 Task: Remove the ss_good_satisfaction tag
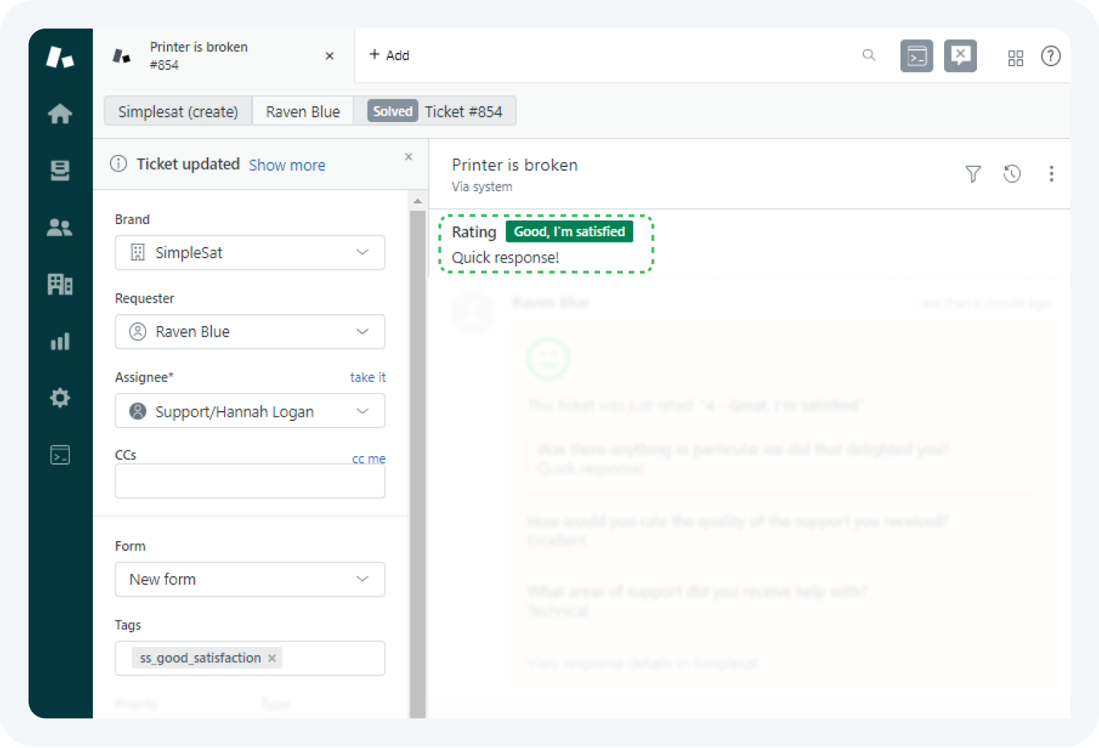272,658
